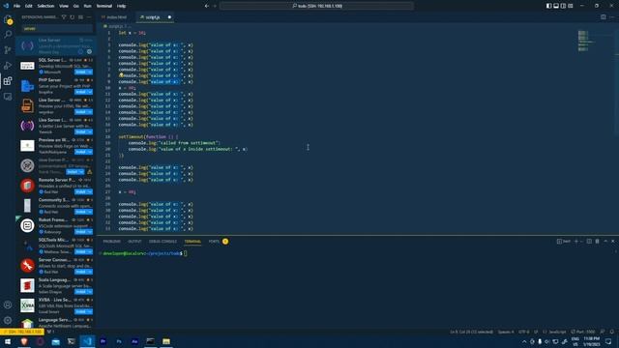
Task: Click the Ln/Col cursor position status item
Action: pos(471,332)
